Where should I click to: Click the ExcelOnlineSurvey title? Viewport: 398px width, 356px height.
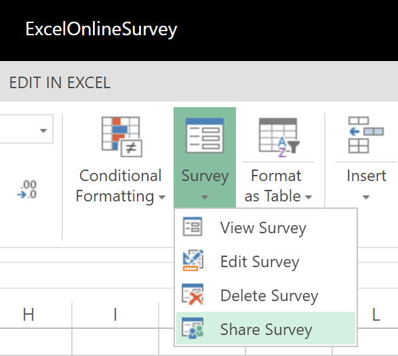click(x=101, y=29)
